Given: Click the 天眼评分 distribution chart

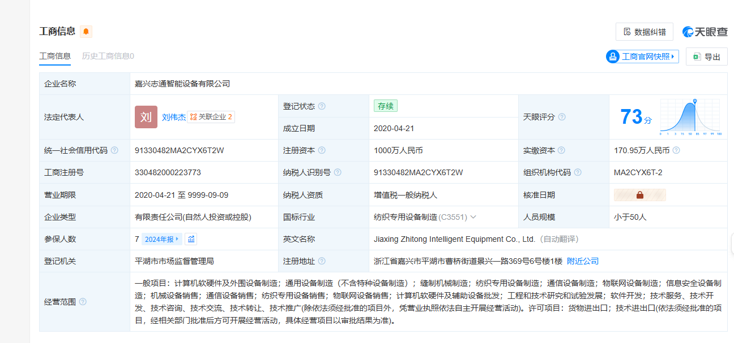Looking at the screenshot, I should point(691,117).
